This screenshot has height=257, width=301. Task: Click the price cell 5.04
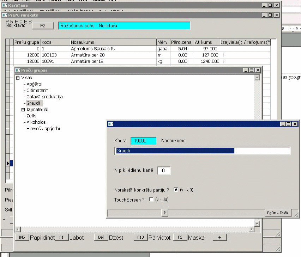182,49
